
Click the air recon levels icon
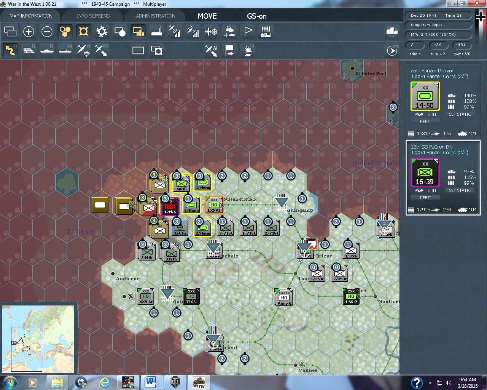(175, 31)
